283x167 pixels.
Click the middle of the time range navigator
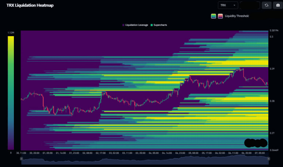coord(145,159)
